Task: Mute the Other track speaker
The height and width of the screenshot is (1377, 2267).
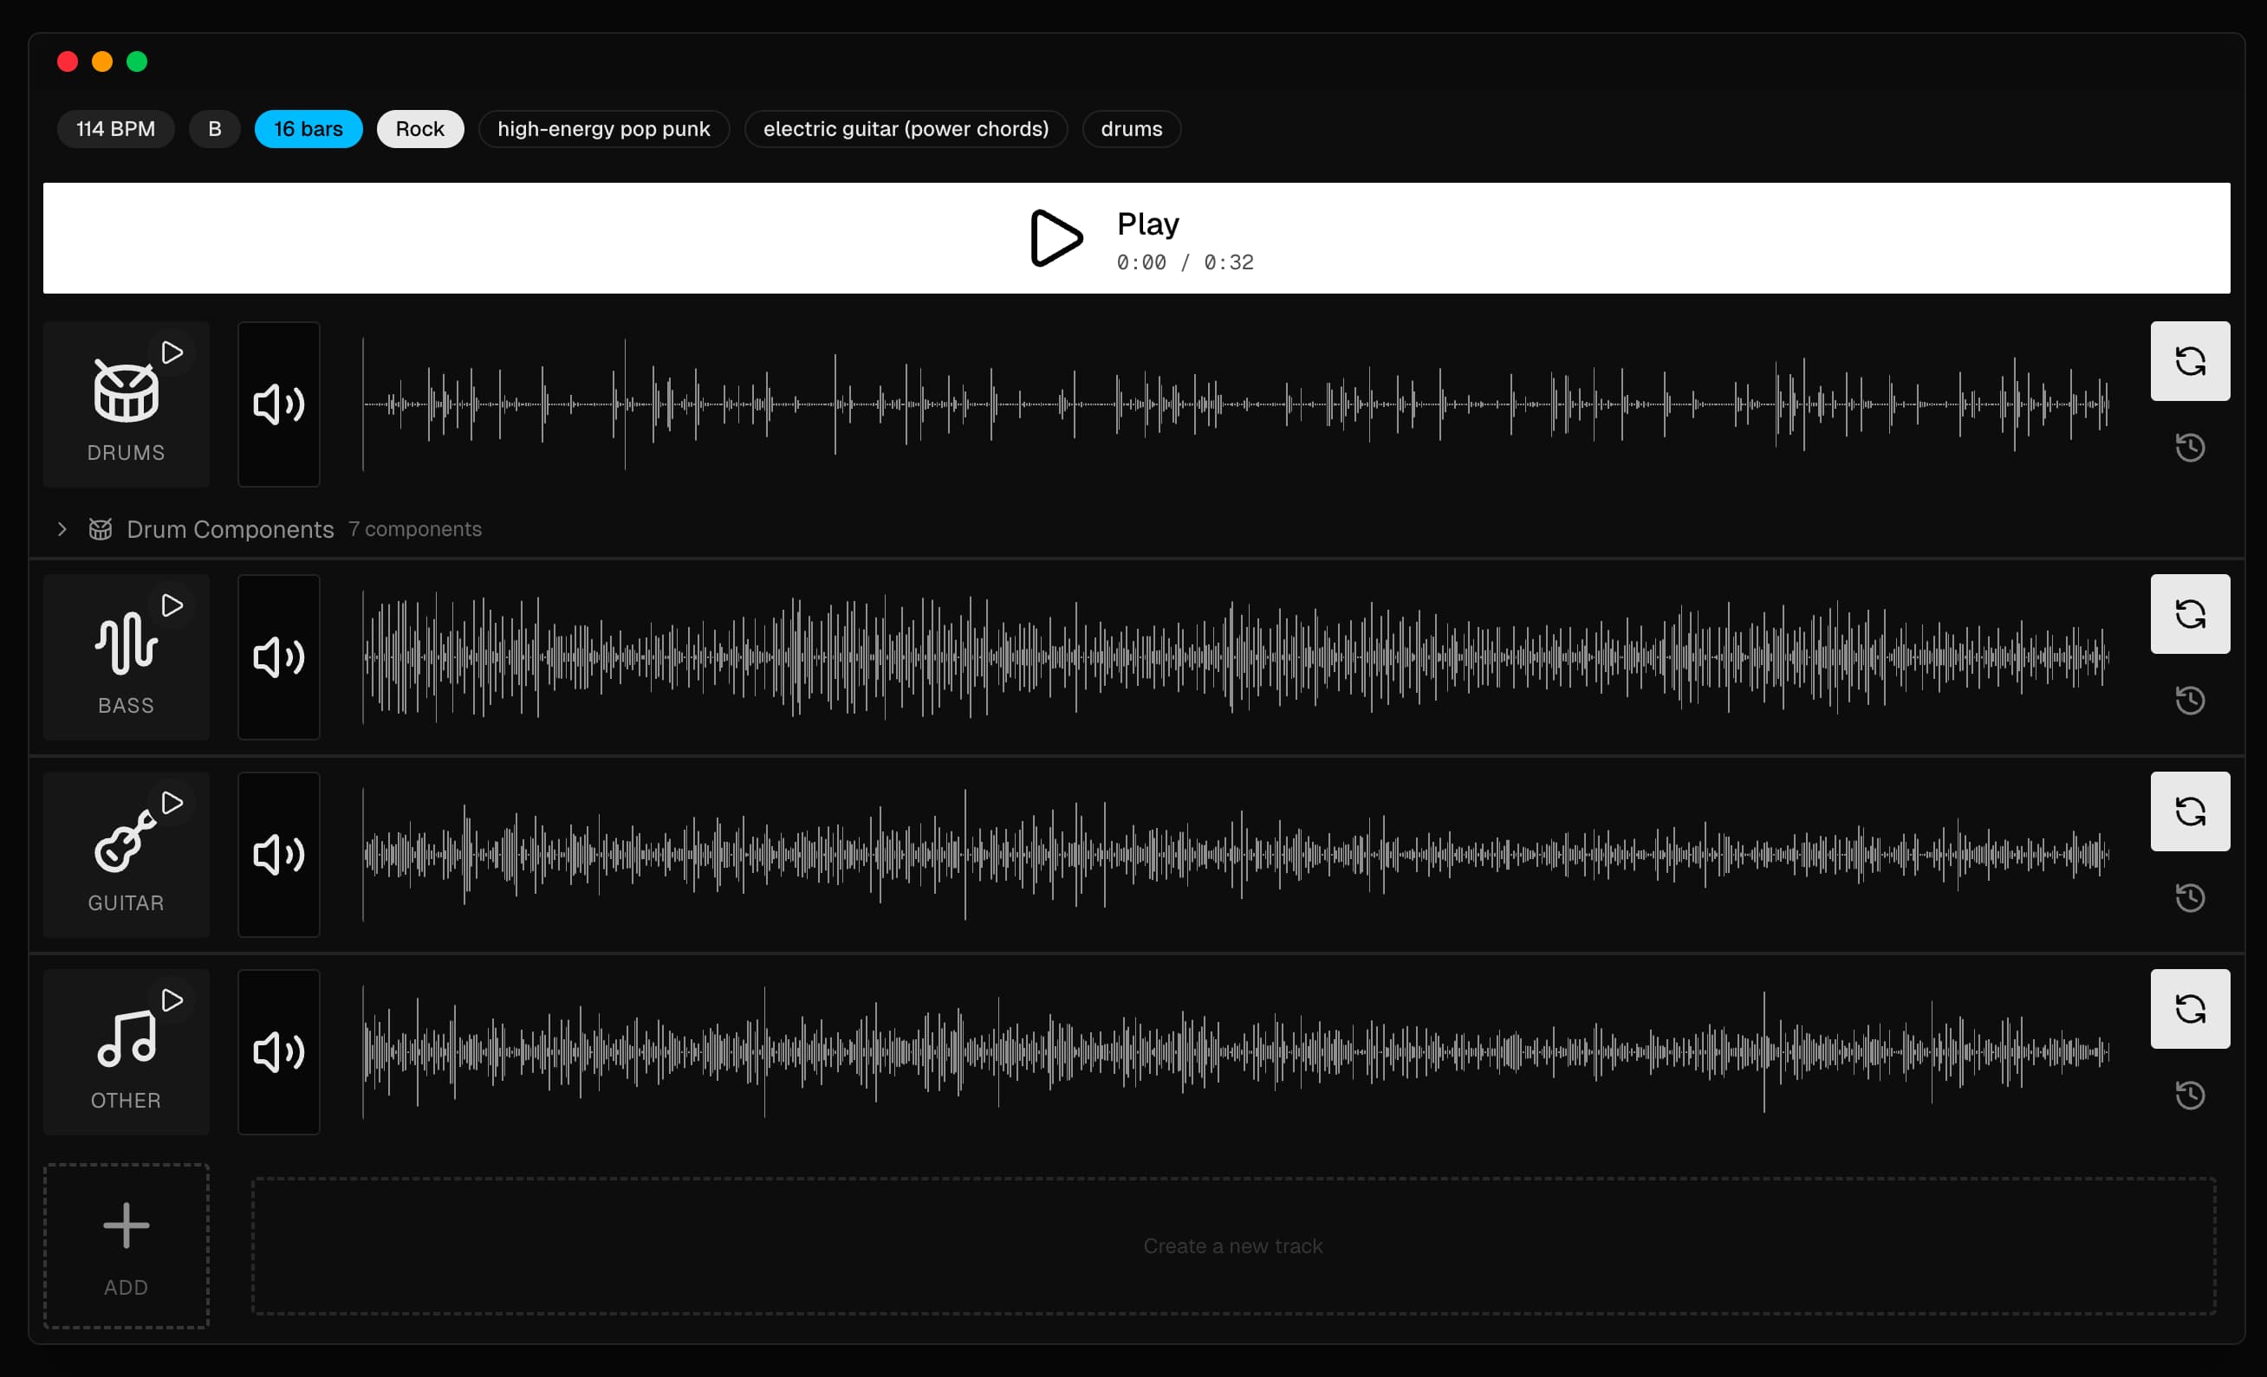Action: 279,1051
